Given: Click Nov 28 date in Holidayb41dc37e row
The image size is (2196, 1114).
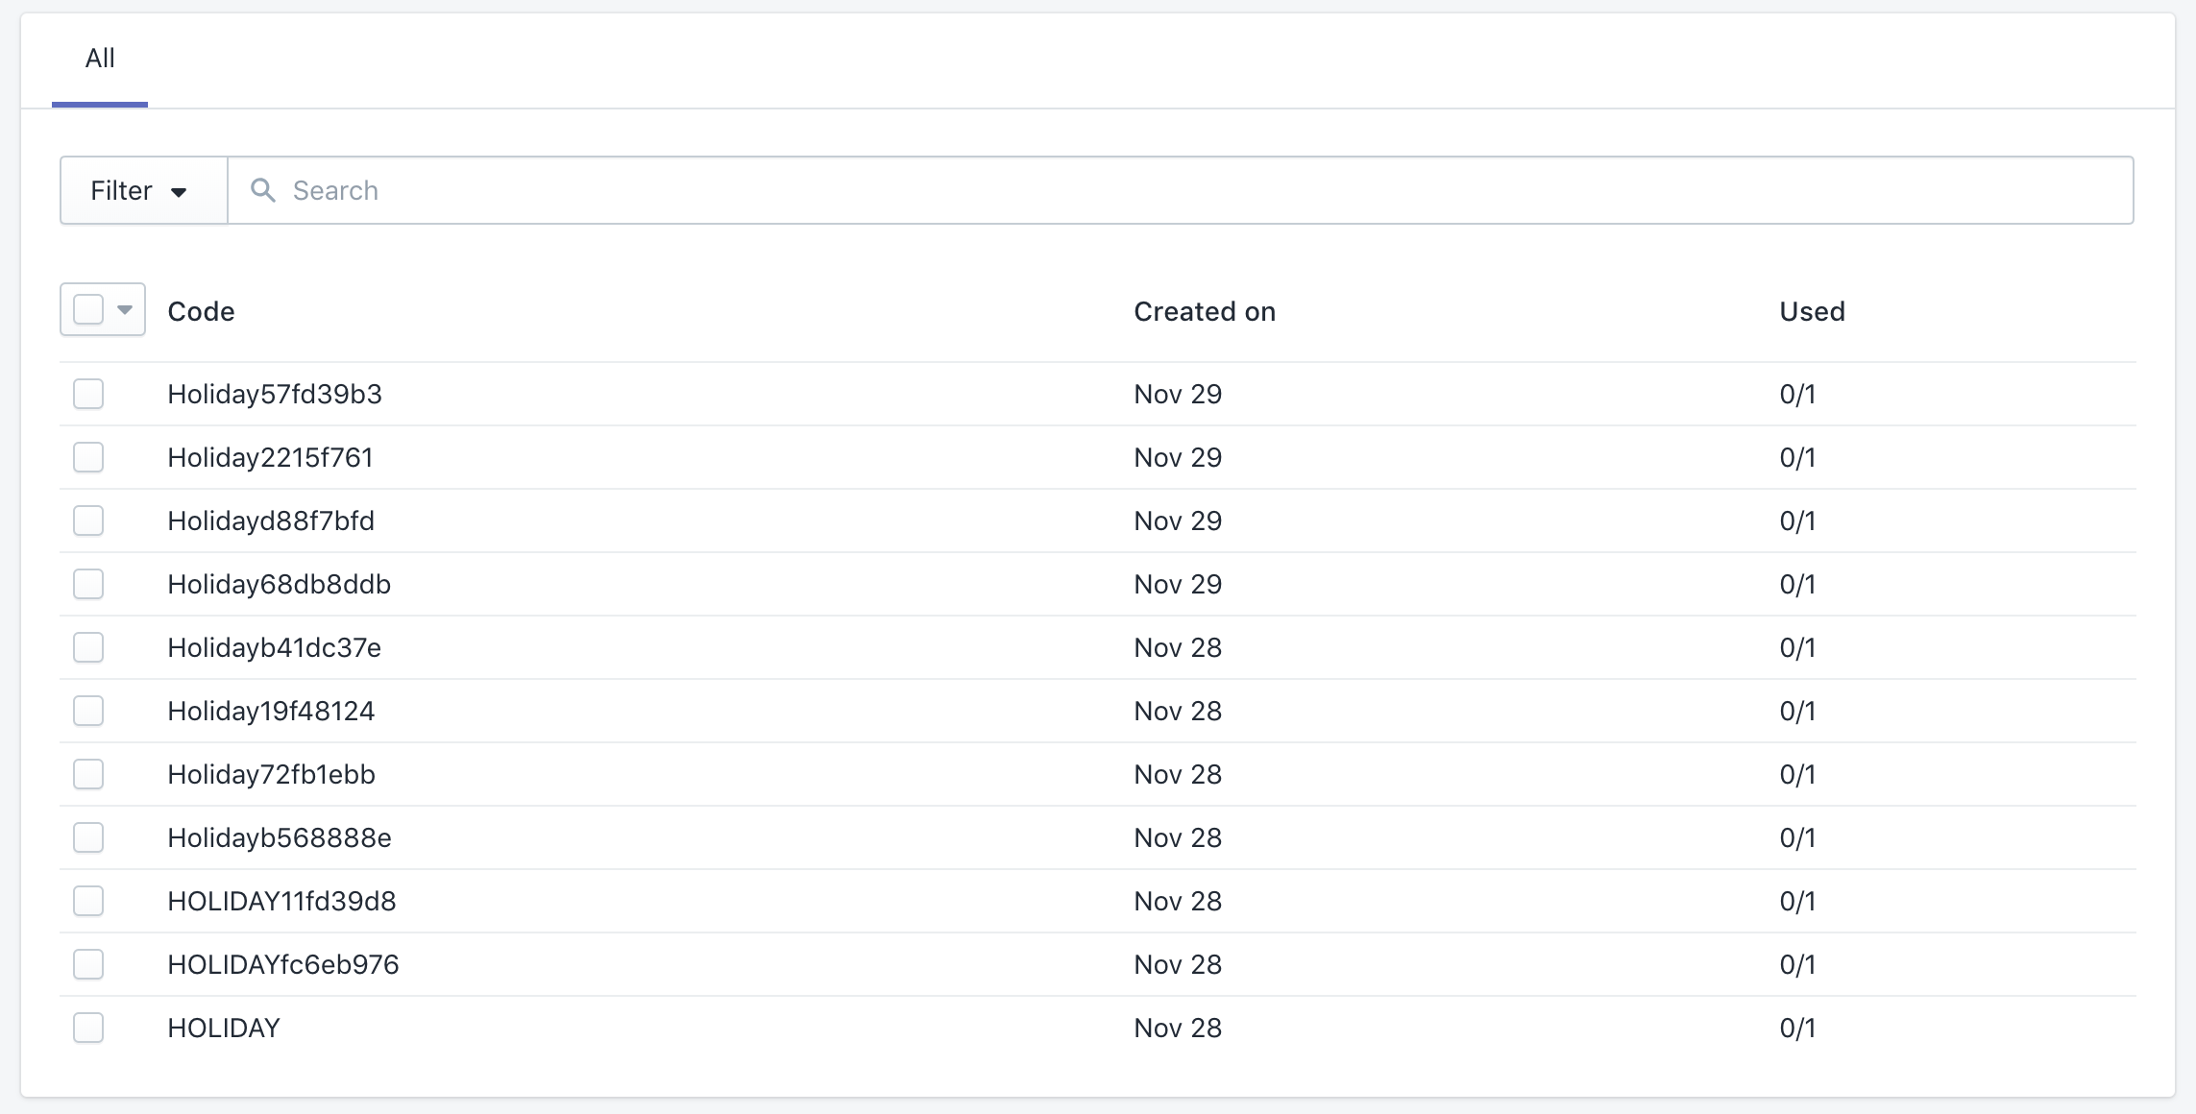Looking at the screenshot, I should 1178,647.
